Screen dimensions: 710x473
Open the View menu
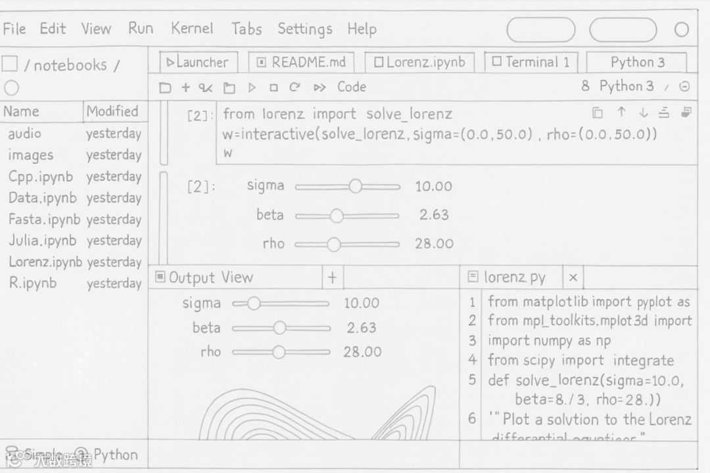coord(96,29)
